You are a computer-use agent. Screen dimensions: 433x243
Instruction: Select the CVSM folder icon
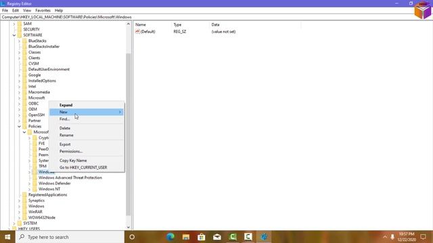(x=24, y=63)
